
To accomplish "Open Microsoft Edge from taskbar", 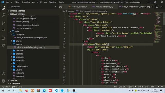I will tap(44, 91).
